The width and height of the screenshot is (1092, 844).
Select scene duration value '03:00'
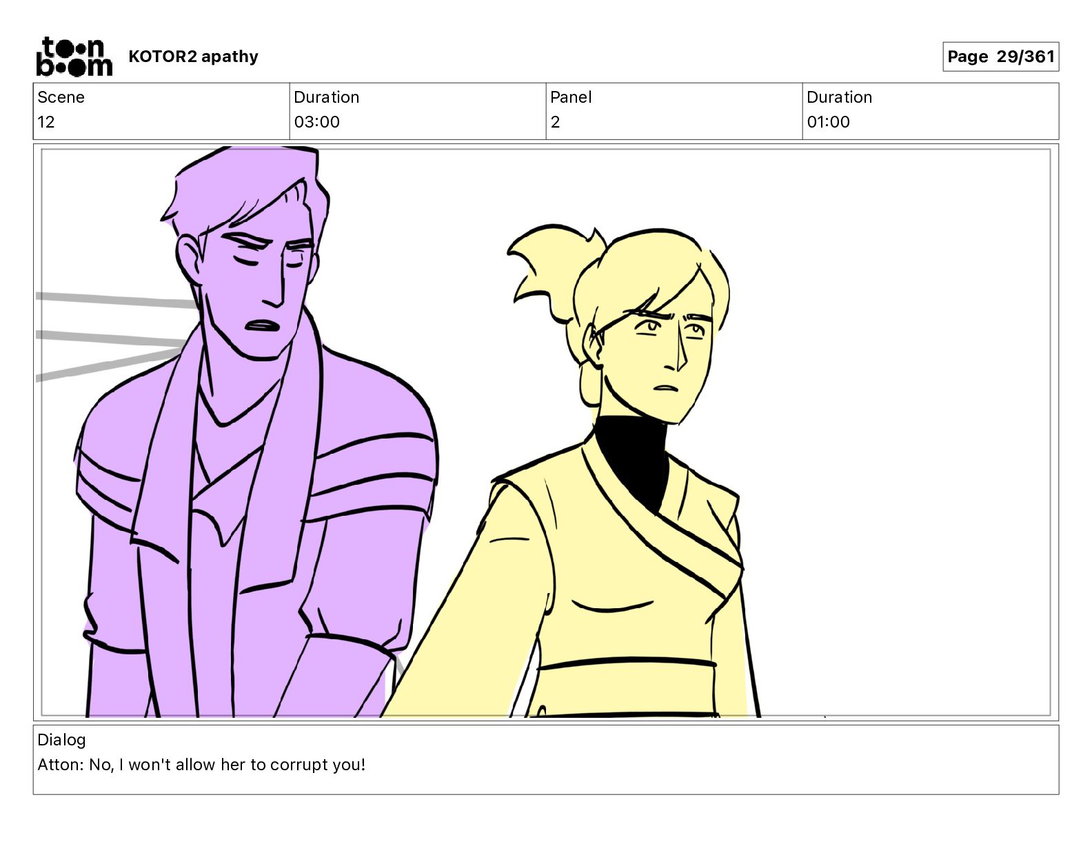pos(316,122)
